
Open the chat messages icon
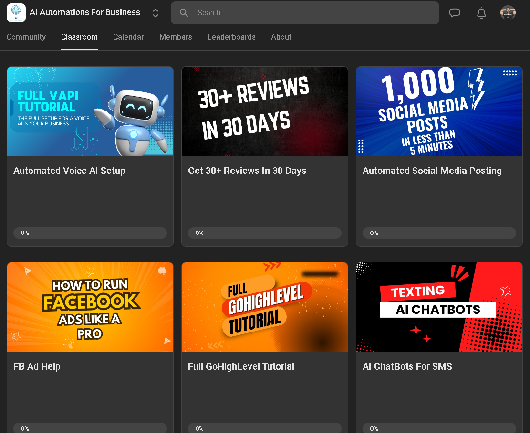[x=455, y=13]
